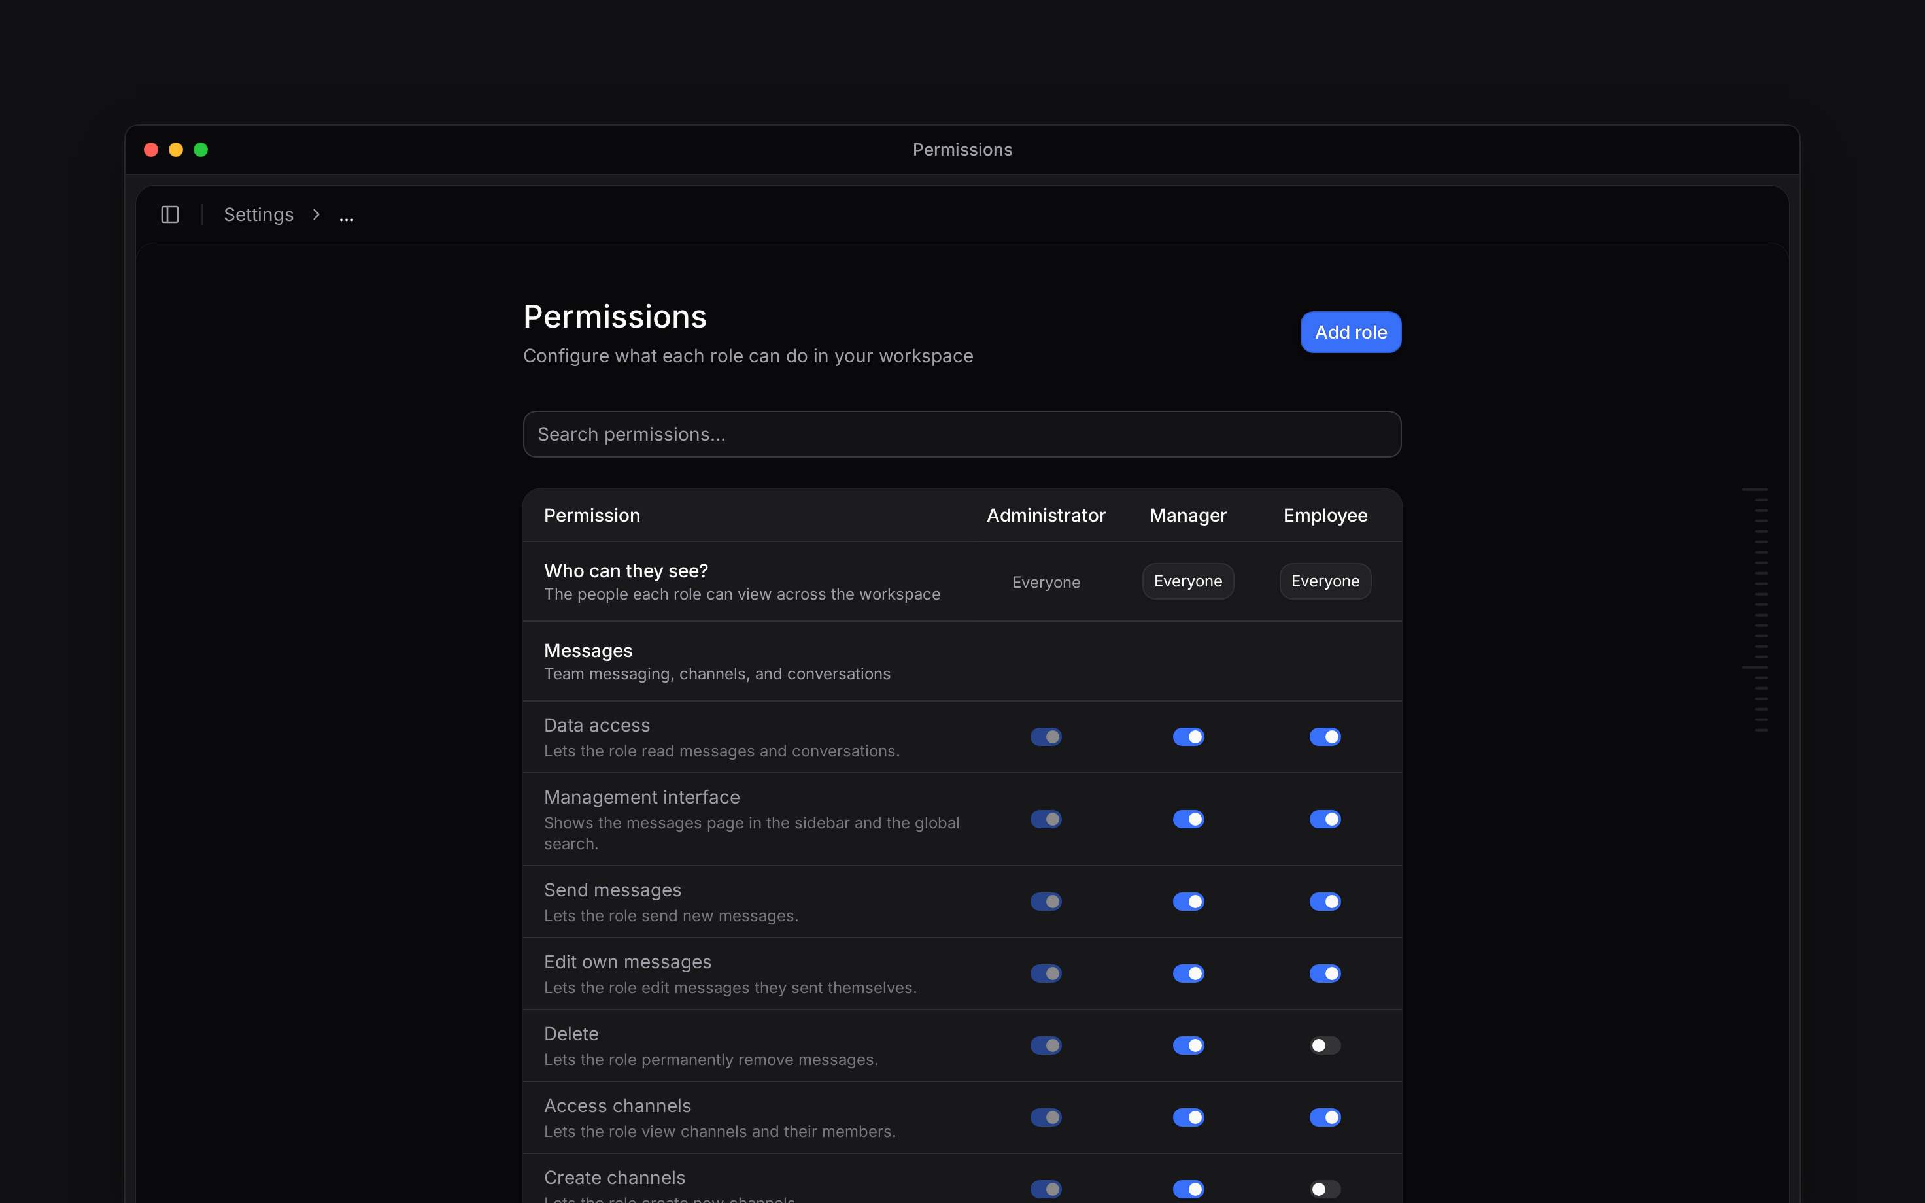Toggle Data access for Employee
This screenshot has width=1925, height=1203.
(x=1325, y=737)
